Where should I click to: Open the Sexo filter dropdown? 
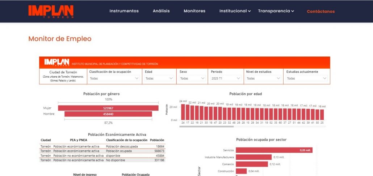(192, 78)
